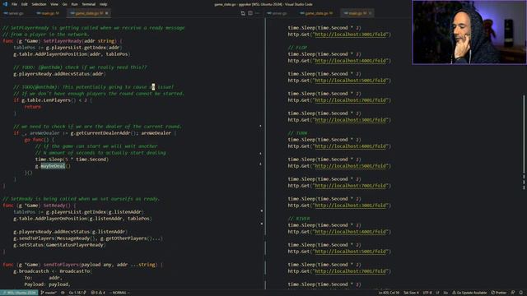Screen dimensions: 527x296
Task: Click the master git branch indicator
Action: pos(49,293)
